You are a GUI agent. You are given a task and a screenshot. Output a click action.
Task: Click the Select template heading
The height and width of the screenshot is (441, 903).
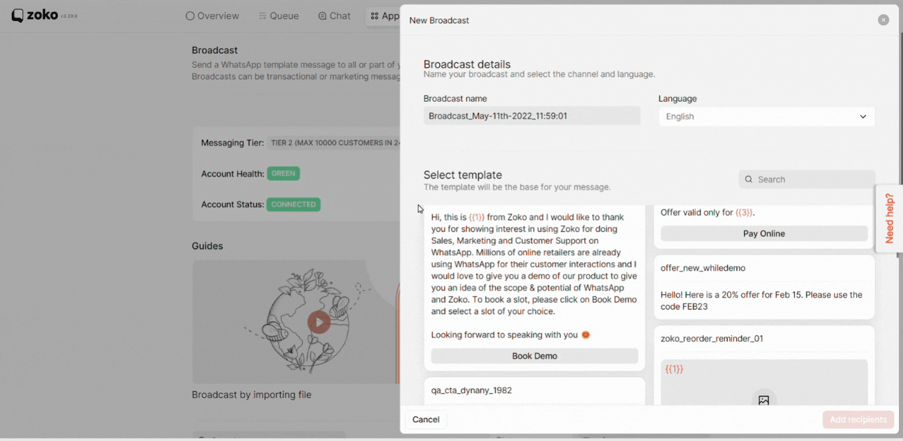tap(463, 175)
